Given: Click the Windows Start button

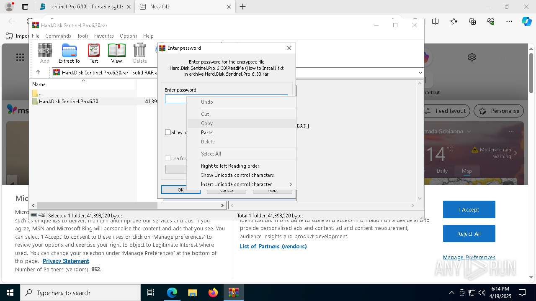Looking at the screenshot, I should coord(10,293).
